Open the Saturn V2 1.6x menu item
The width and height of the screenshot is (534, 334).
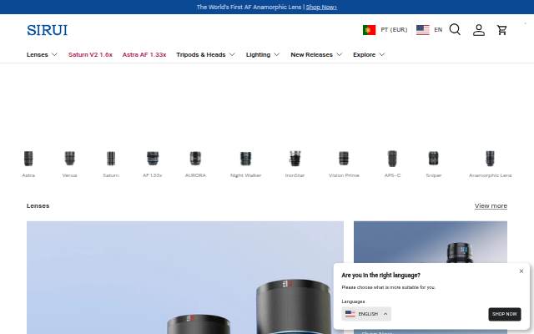tap(90, 54)
